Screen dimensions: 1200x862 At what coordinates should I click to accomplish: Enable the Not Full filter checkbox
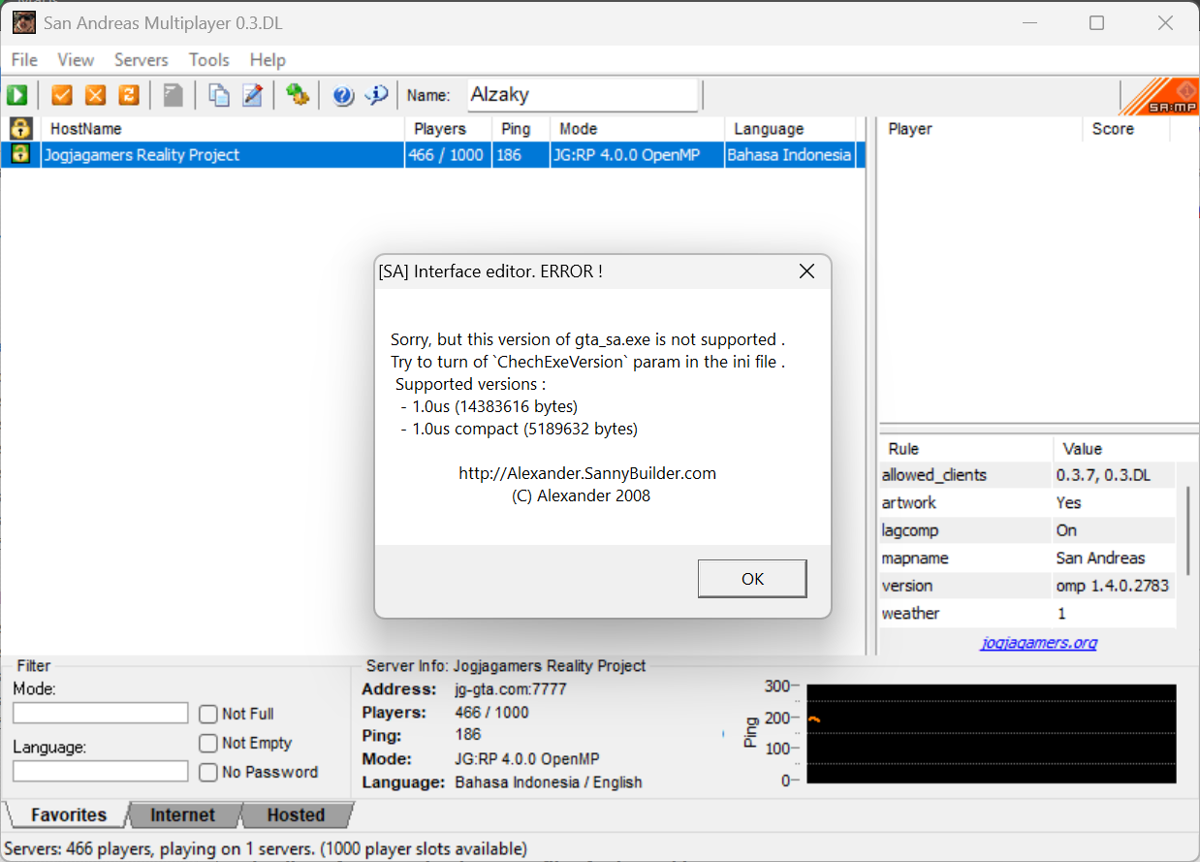[207, 714]
